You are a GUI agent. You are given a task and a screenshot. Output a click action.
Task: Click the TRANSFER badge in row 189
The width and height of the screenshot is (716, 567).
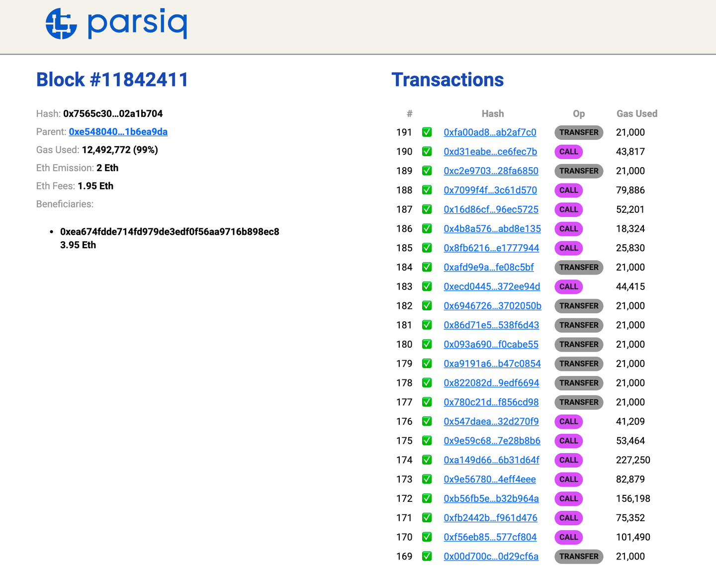point(579,171)
